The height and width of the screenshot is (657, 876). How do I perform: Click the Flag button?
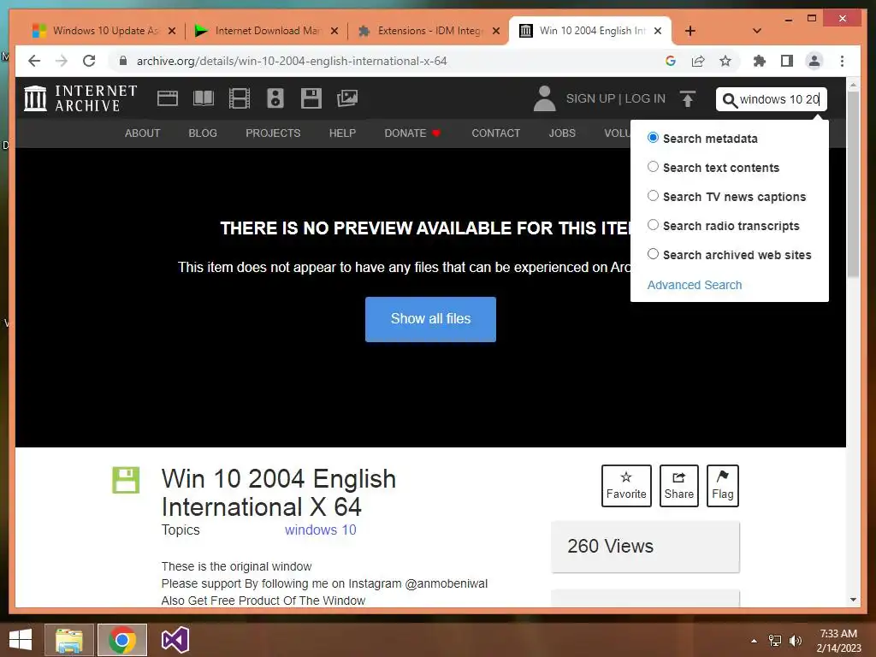point(722,486)
